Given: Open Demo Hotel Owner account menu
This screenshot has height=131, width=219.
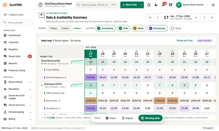Looking at the screenshot, I should click(192, 5).
